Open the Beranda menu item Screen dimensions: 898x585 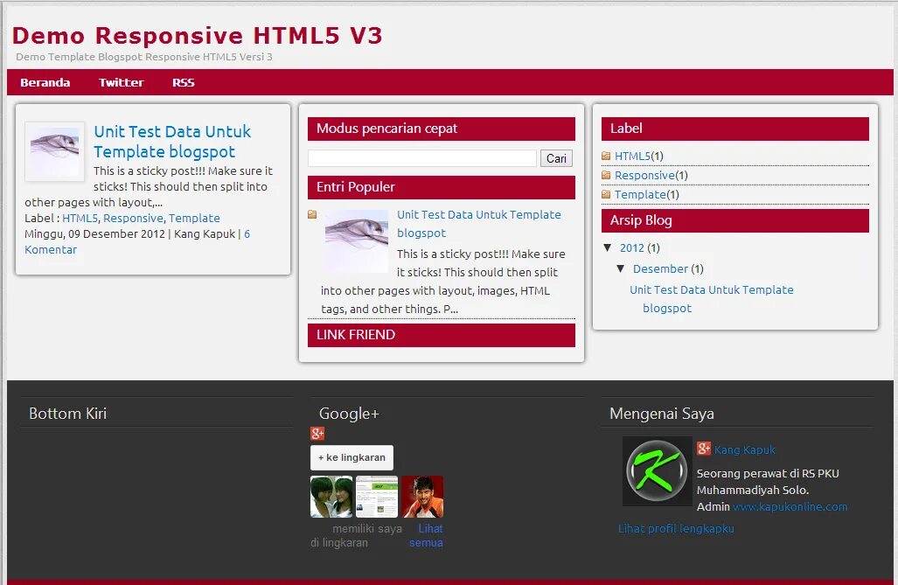(45, 82)
